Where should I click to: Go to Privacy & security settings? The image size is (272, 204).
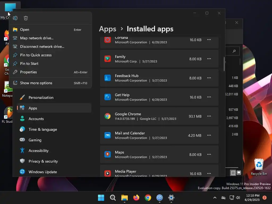(x=54, y=161)
